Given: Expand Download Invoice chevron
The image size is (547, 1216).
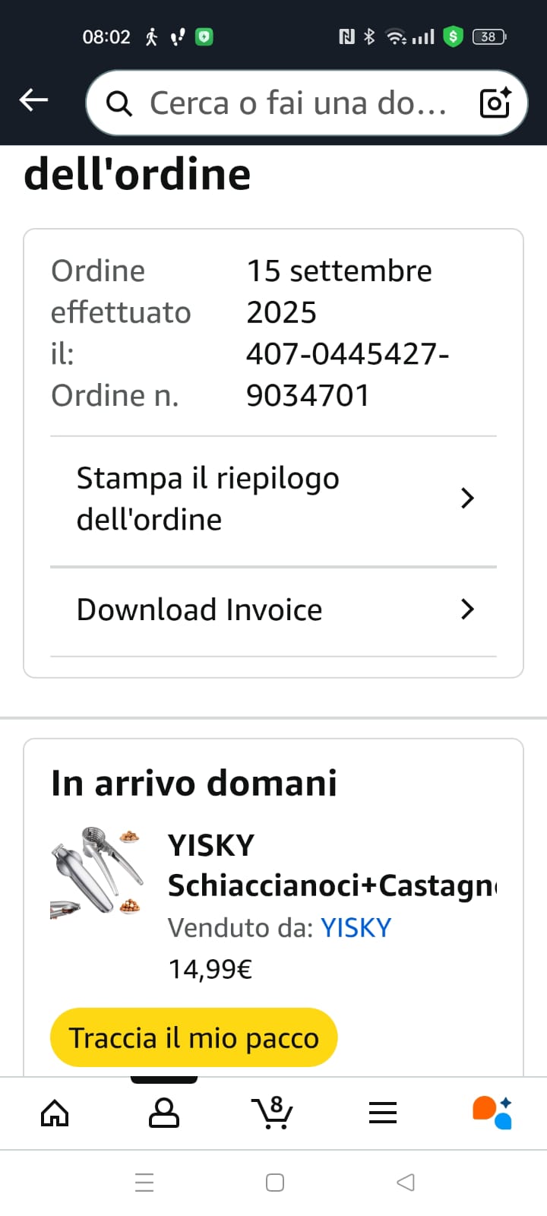Looking at the screenshot, I should pyautogui.click(x=468, y=610).
